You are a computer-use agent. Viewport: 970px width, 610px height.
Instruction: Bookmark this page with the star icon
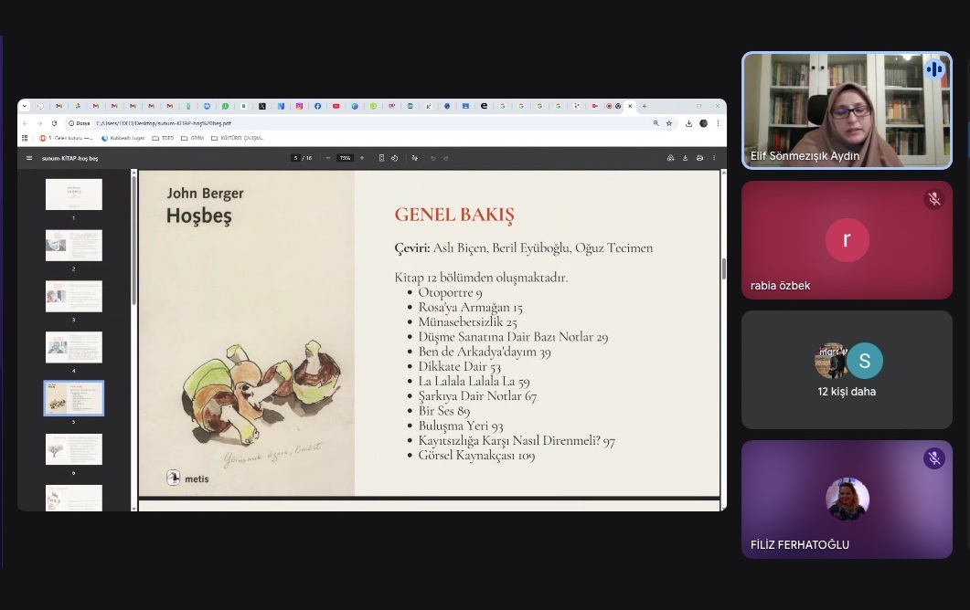pyautogui.click(x=669, y=123)
